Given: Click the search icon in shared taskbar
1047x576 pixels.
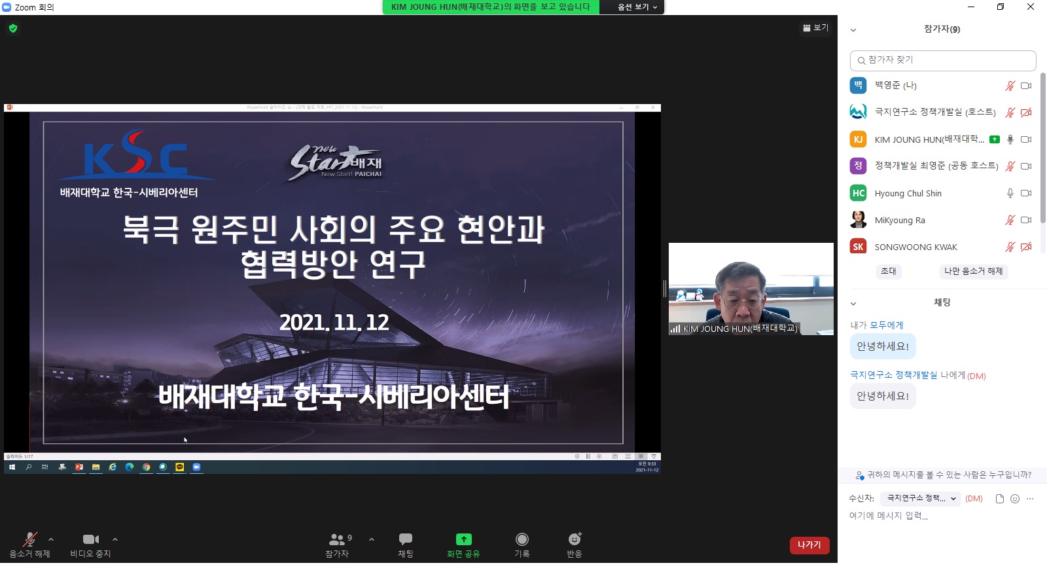Looking at the screenshot, I should (x=28, y=467).
